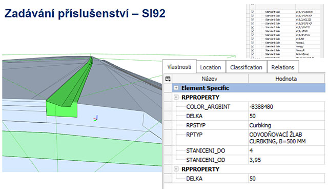This screenshot has width=328, height=189.
Task: Click the Hodnota column header
Action: click(286, 79)
